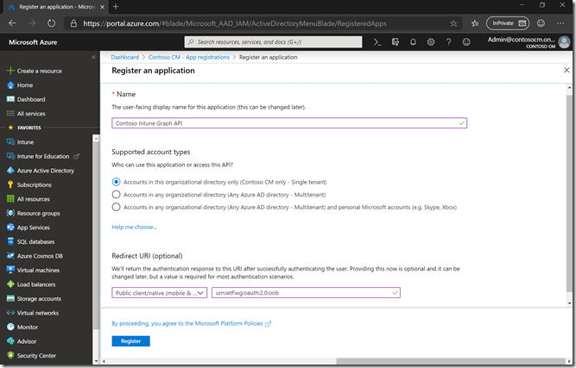
Task: Select Multitenant and personal Microsoft accounts option
Action: tap(117, 207)
